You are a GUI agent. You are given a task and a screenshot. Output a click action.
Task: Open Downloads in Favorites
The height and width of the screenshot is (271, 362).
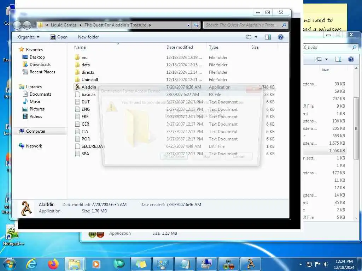[x=40, y=64]
